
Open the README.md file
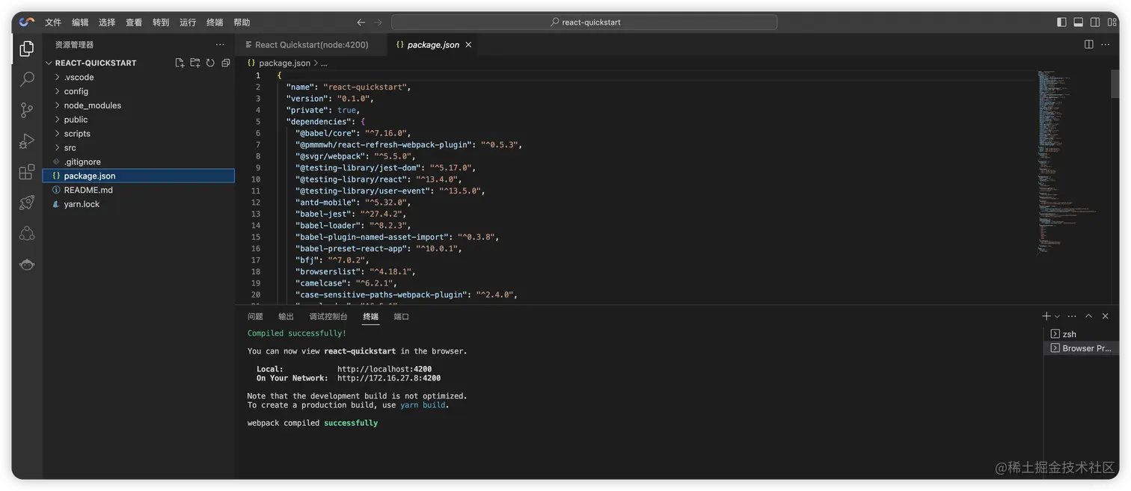pyautogui.click(x=138, y=190)
